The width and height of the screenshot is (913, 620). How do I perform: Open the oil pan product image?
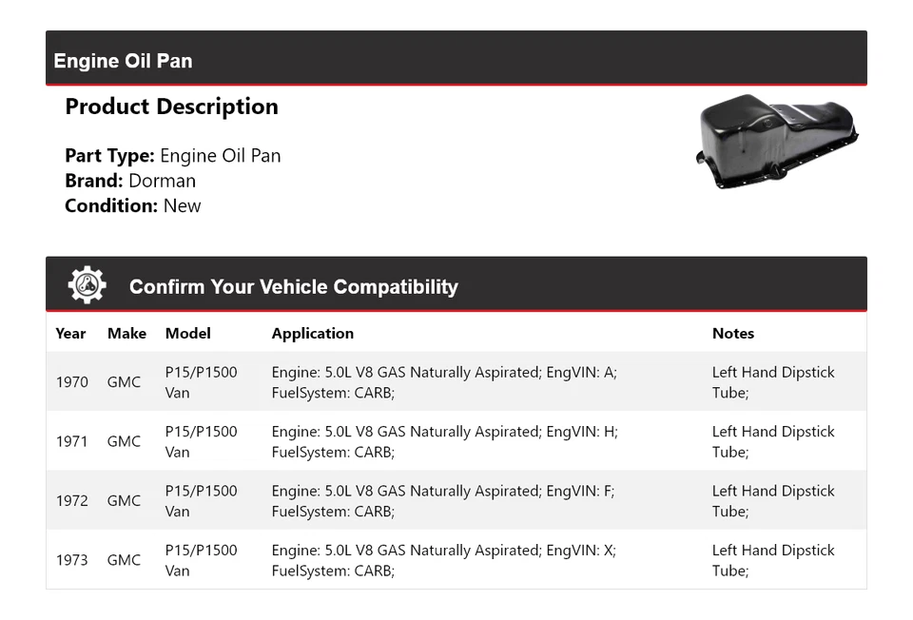[x=777, y=142]
